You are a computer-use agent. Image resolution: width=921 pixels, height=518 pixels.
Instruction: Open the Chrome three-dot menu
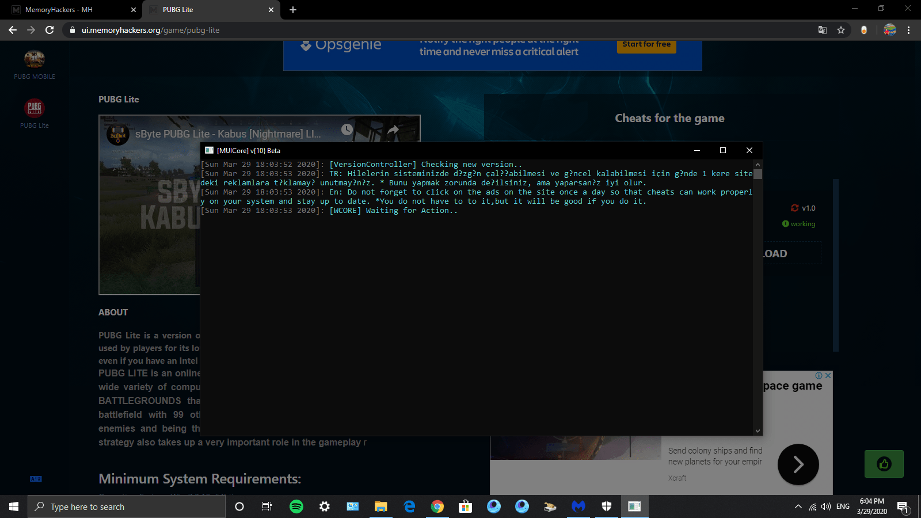coord(908,30)
